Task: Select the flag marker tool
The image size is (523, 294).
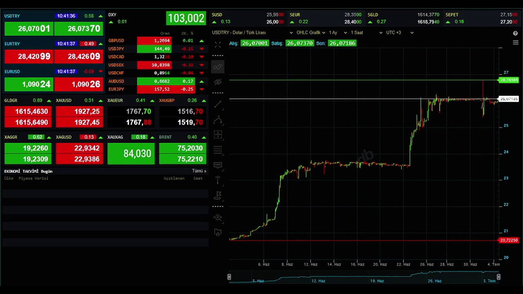Action: (x=218, y=196)
